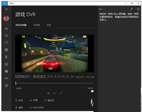
Task: Refresh the friends list
Action: pos(138,9)
